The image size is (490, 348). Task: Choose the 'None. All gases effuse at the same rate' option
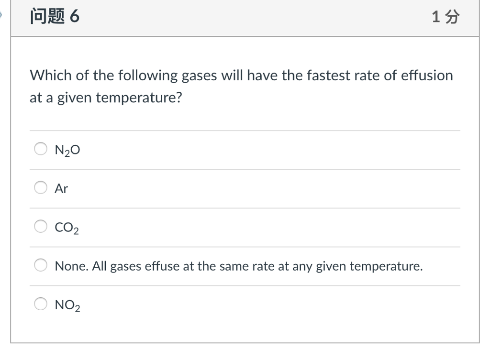[41, 265]
